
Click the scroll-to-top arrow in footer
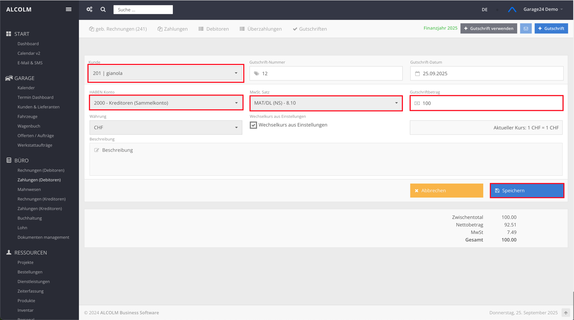coord(565,312)
